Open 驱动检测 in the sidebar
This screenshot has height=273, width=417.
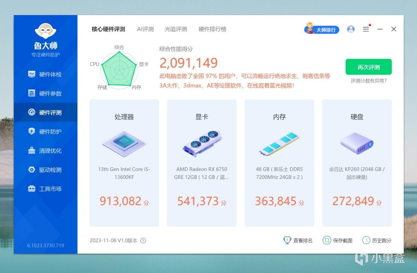[45, 170]
